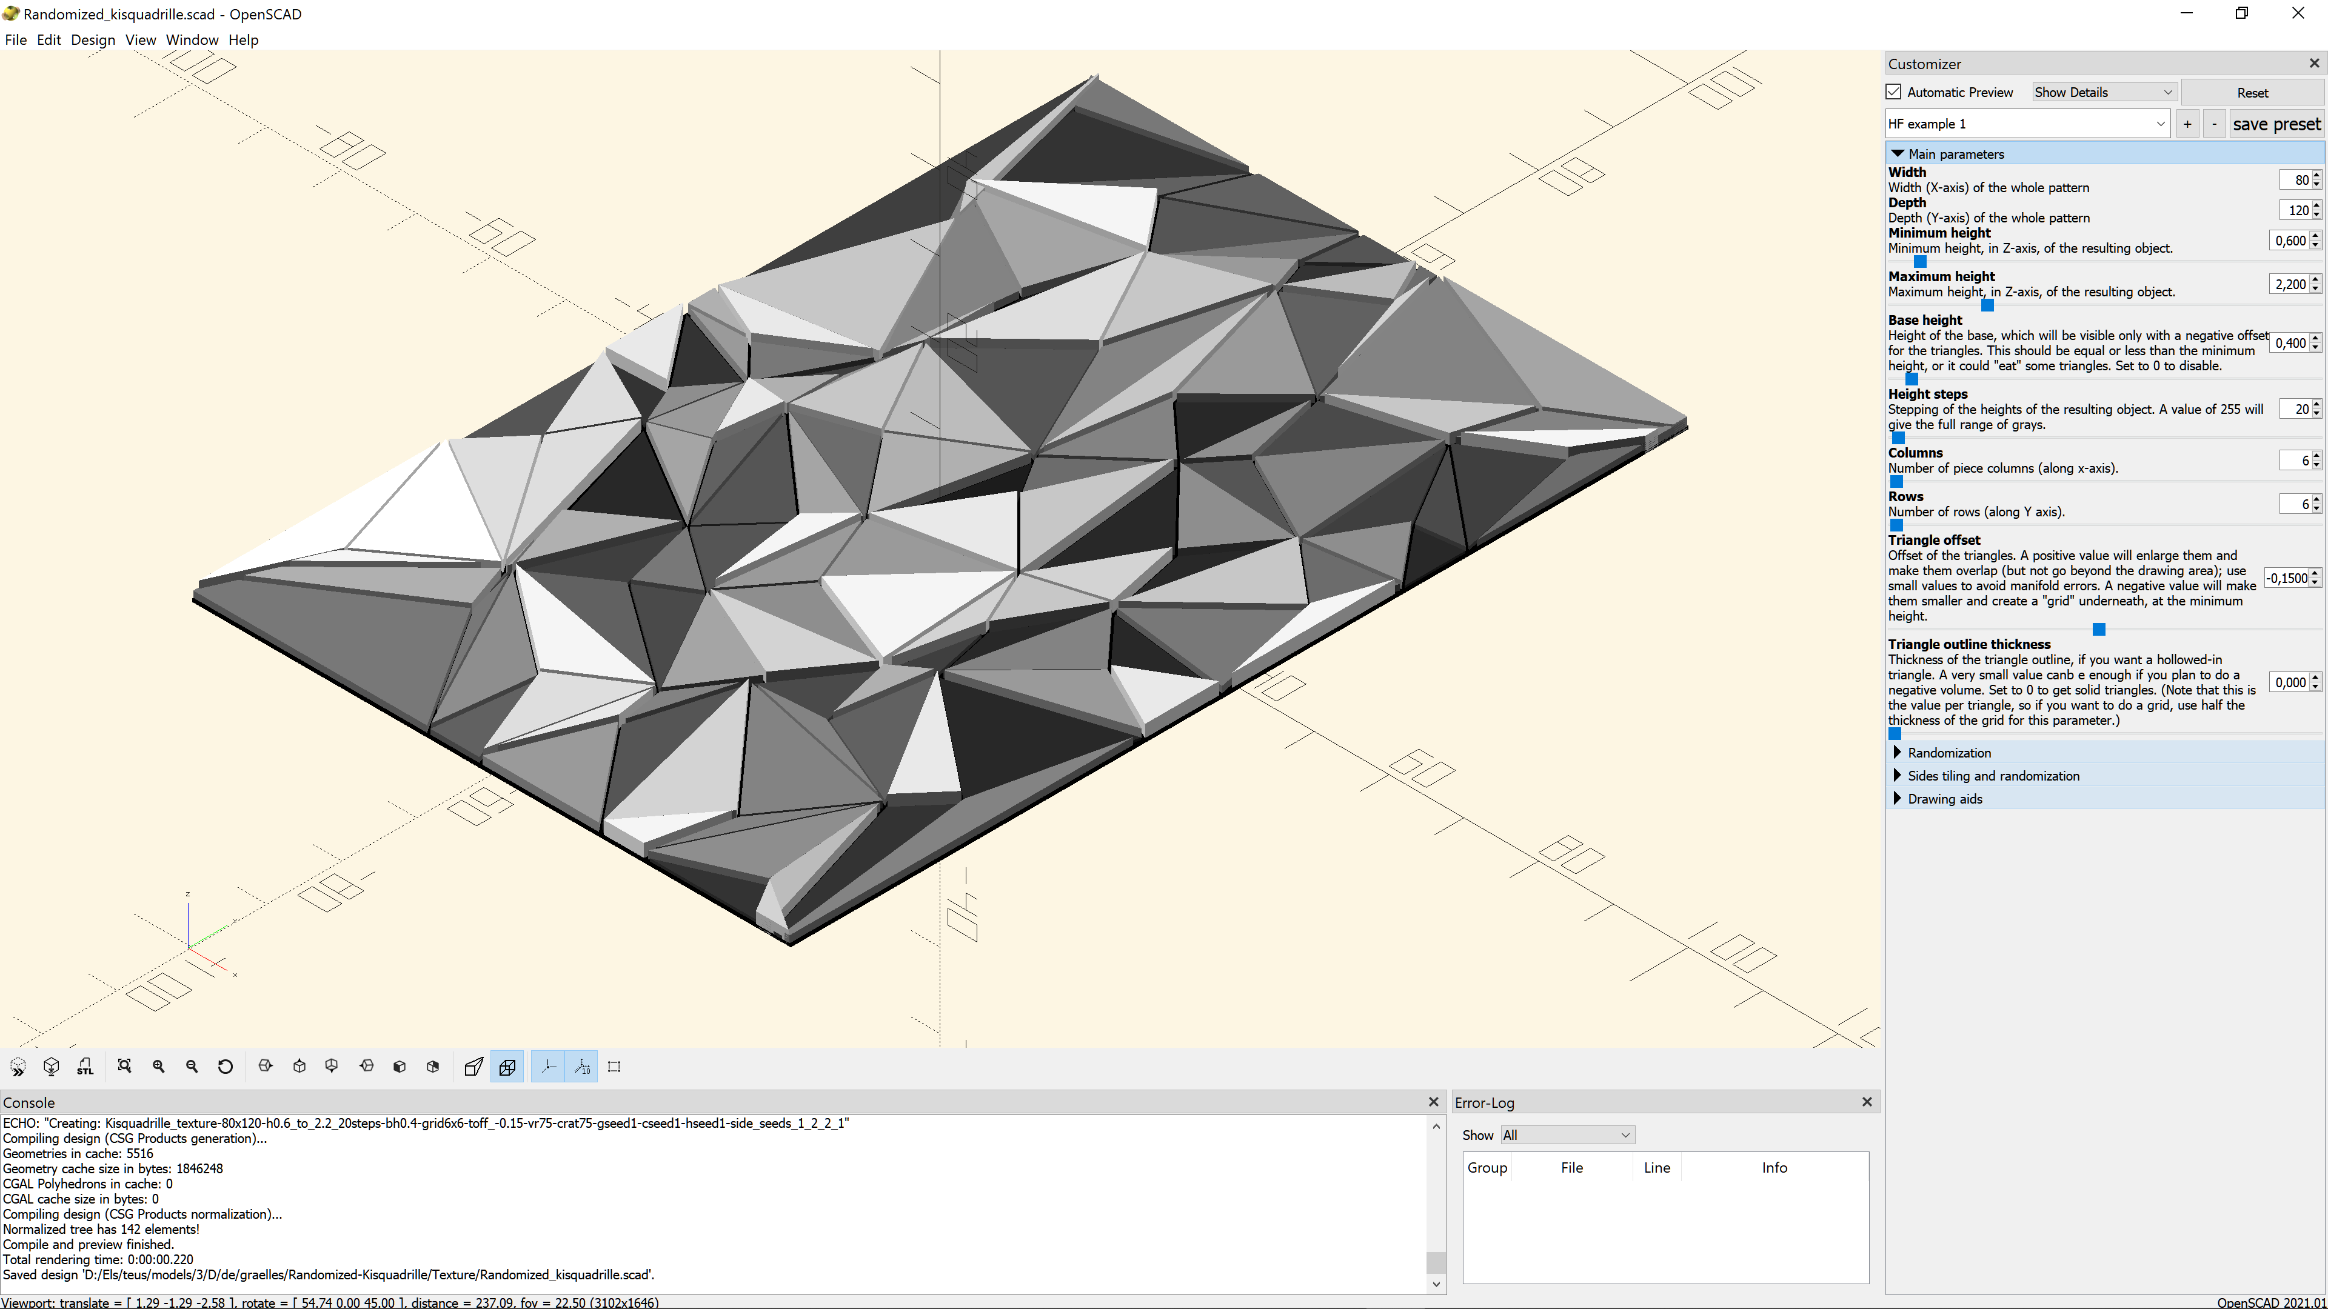The height and width of the screenshot is (1309, 2328).
Task: Open the Show Details dropdown
Action: pyautogui.click(x=2103, y=92)
